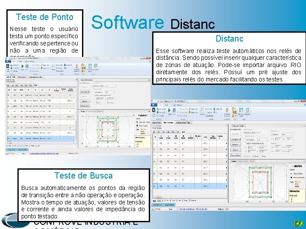Select ABC fault tab in left window
Screen dimensions: 306x229
click(36, 85)
